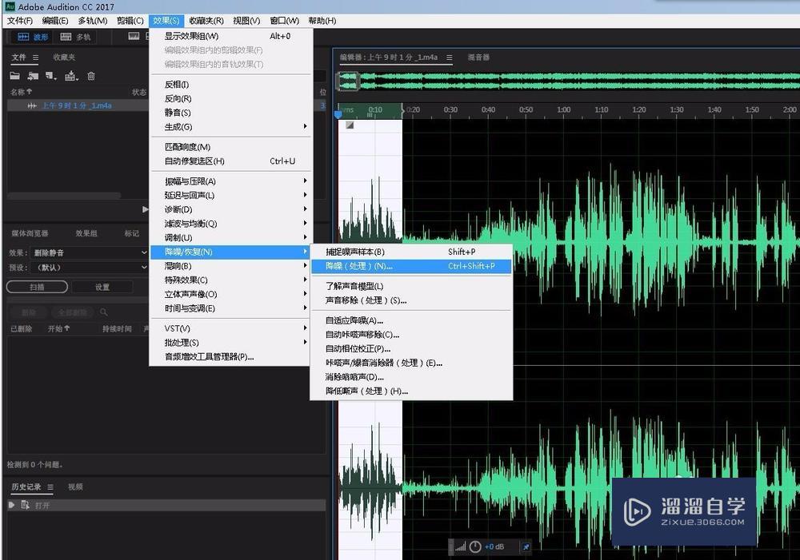
Task: Click the new file icon with dropdown arrow
Action: tap(50, 77)
